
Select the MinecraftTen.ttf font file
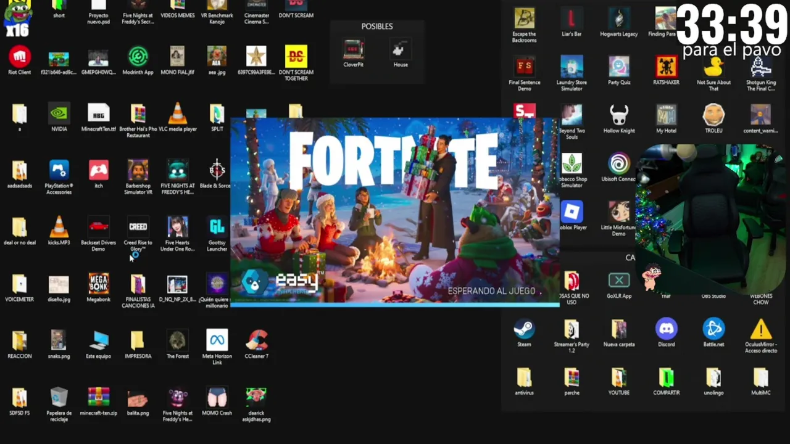pos(98,114)
